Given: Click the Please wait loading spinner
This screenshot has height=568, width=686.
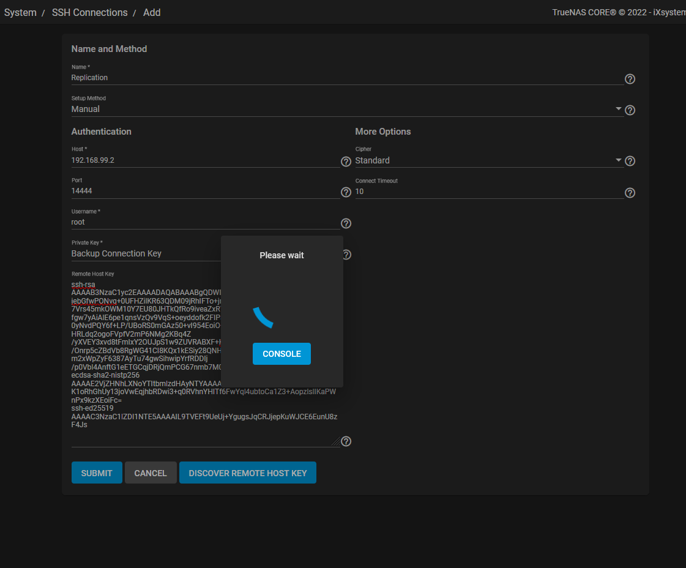Looking at the screenshot, I should [x=264, y=316].
